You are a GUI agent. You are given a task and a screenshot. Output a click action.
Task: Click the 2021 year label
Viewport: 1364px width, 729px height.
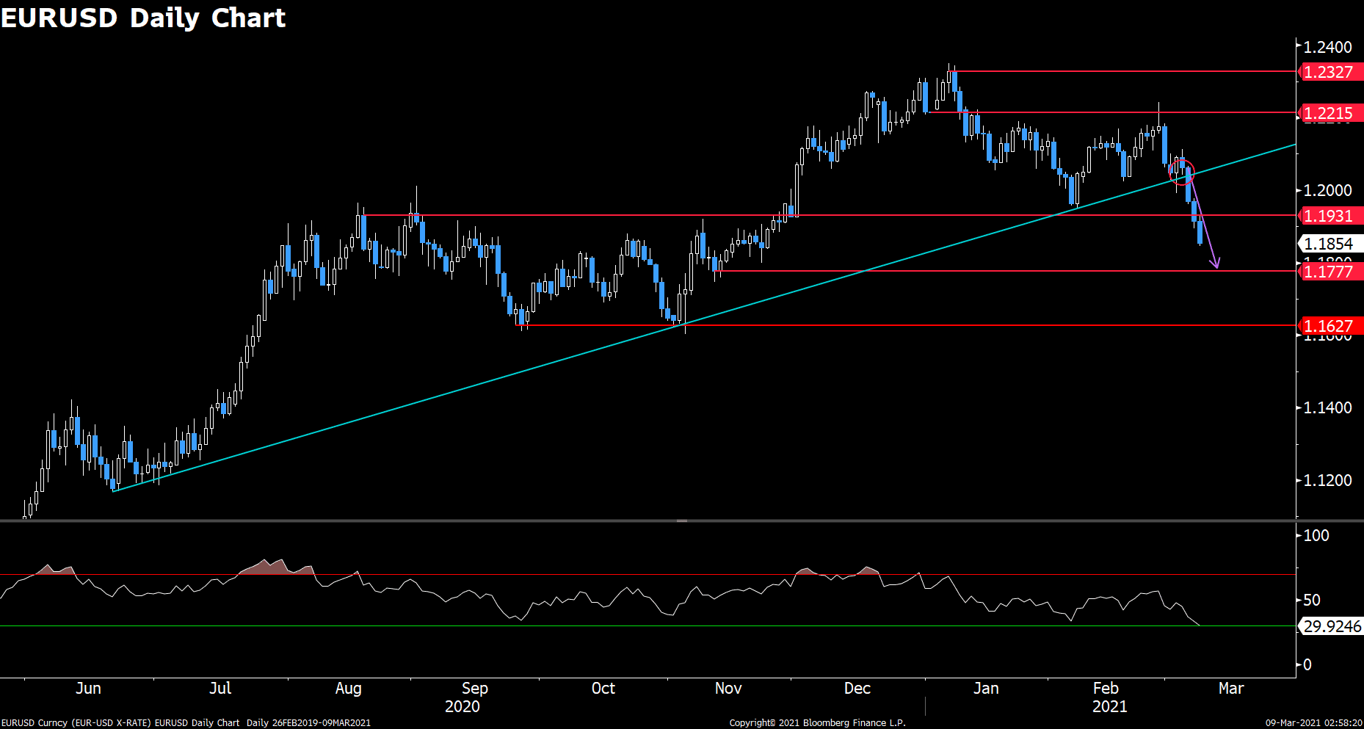tap(1110, 706)
